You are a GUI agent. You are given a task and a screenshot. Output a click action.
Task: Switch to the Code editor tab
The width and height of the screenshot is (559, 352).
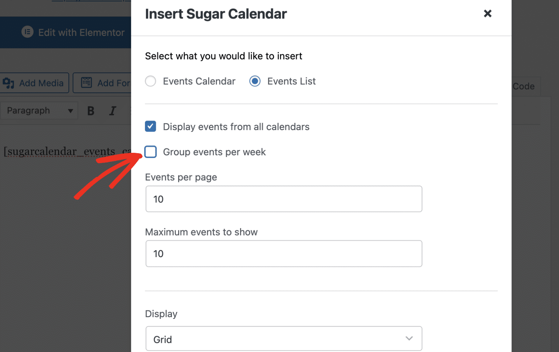(x=523, y=87)
